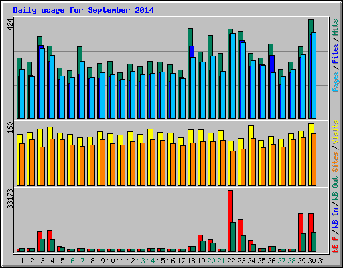Click the Pages legend label

336,82
